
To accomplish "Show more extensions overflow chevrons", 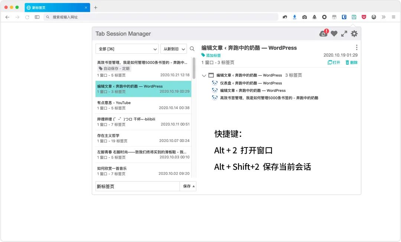I will pos(384,17).
